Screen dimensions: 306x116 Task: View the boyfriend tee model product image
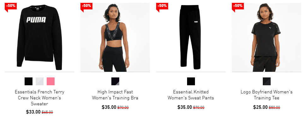[x=267, y=37]
